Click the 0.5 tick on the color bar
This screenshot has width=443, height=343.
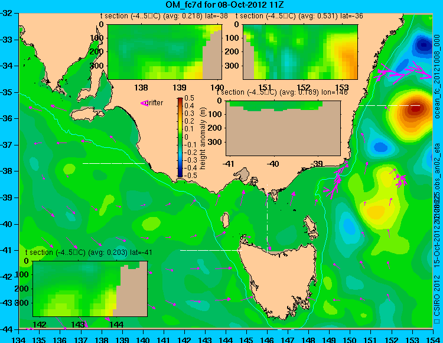point(189,98)
